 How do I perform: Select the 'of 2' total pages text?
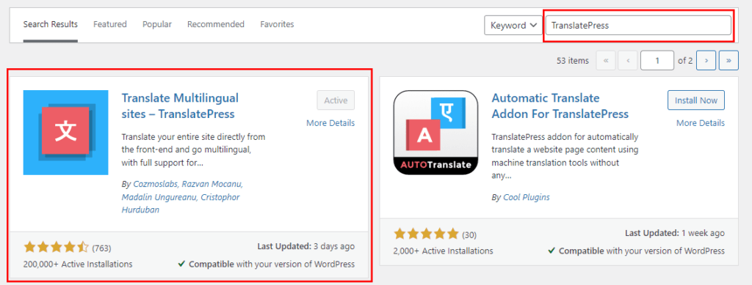click(685, 61)
